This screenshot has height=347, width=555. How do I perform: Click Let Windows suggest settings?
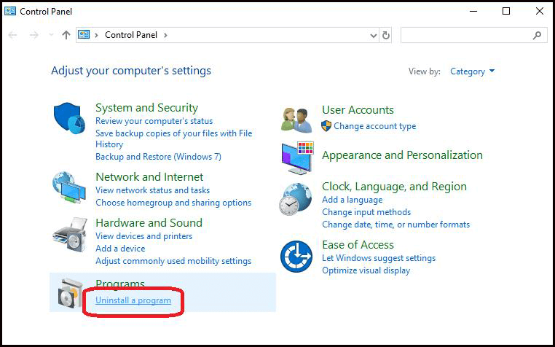[x=379, y=258]
